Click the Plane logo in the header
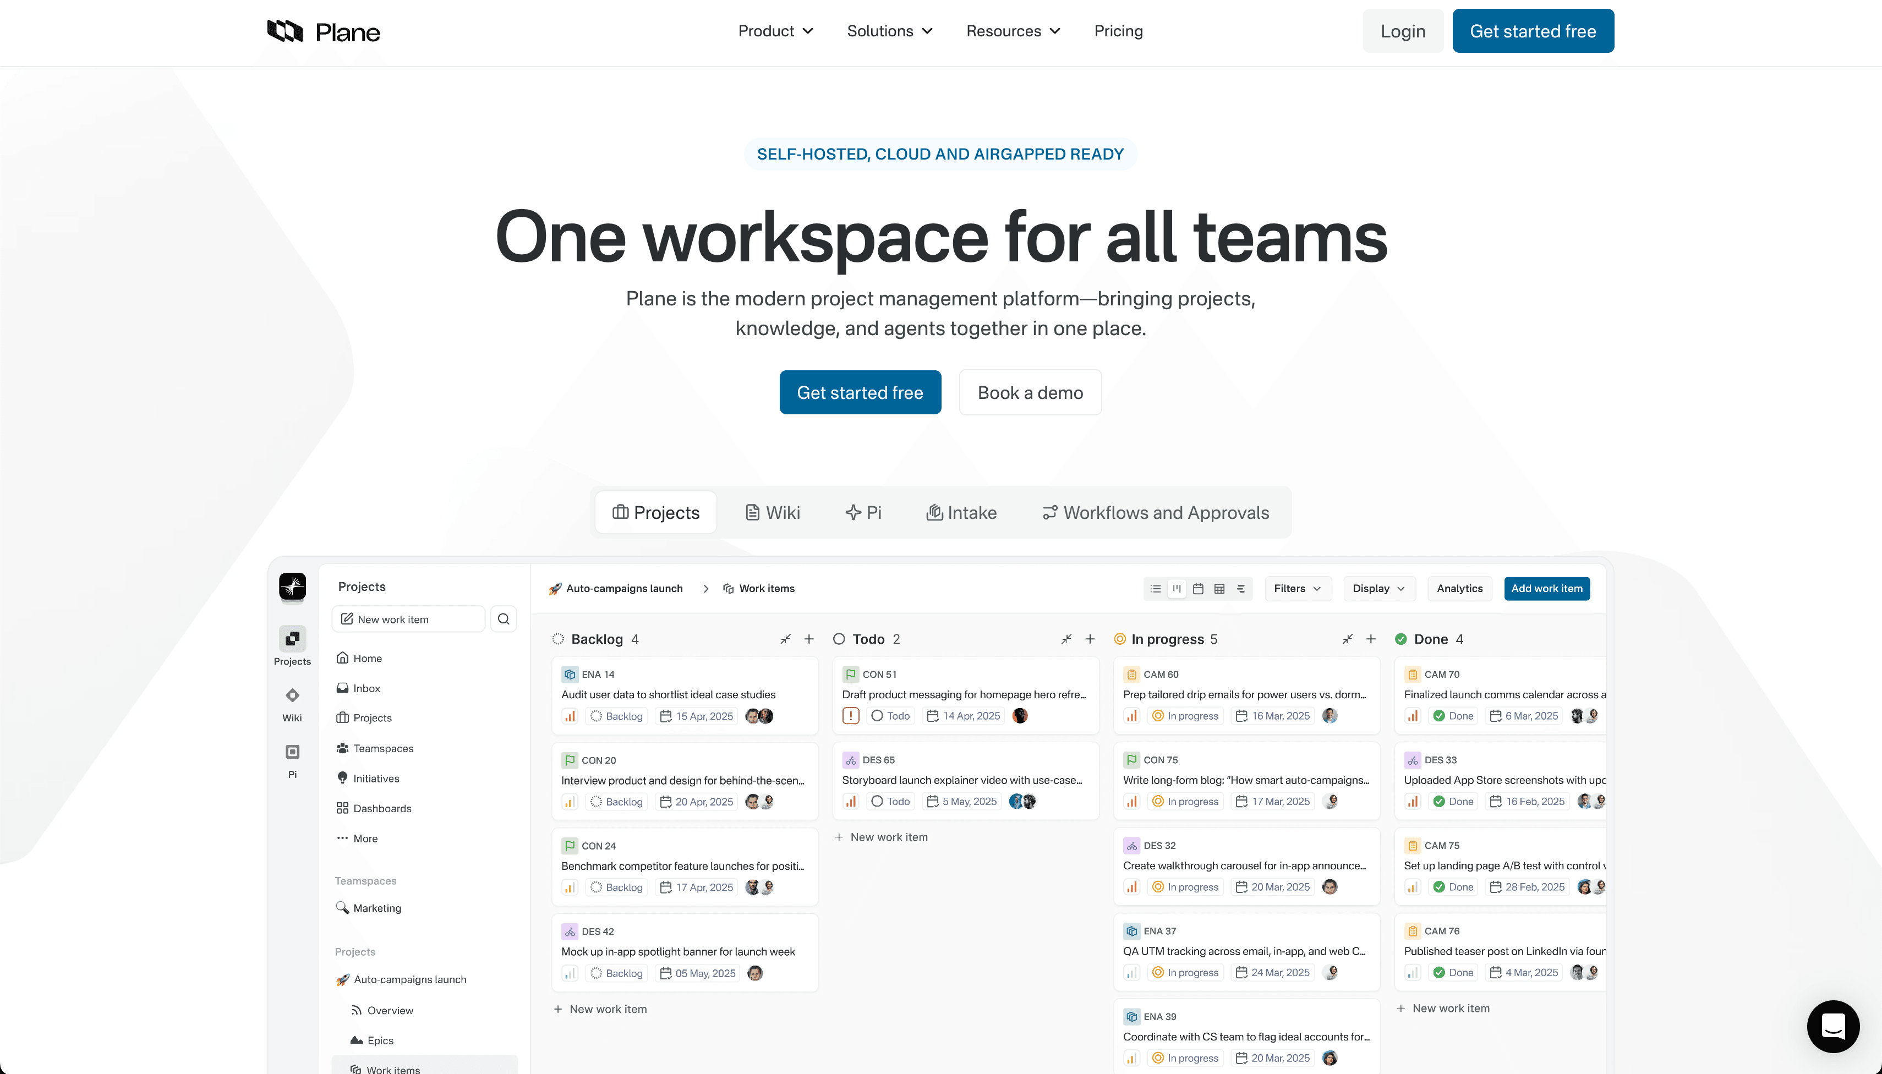1882x1074 pixels. [x=323, y=31]
